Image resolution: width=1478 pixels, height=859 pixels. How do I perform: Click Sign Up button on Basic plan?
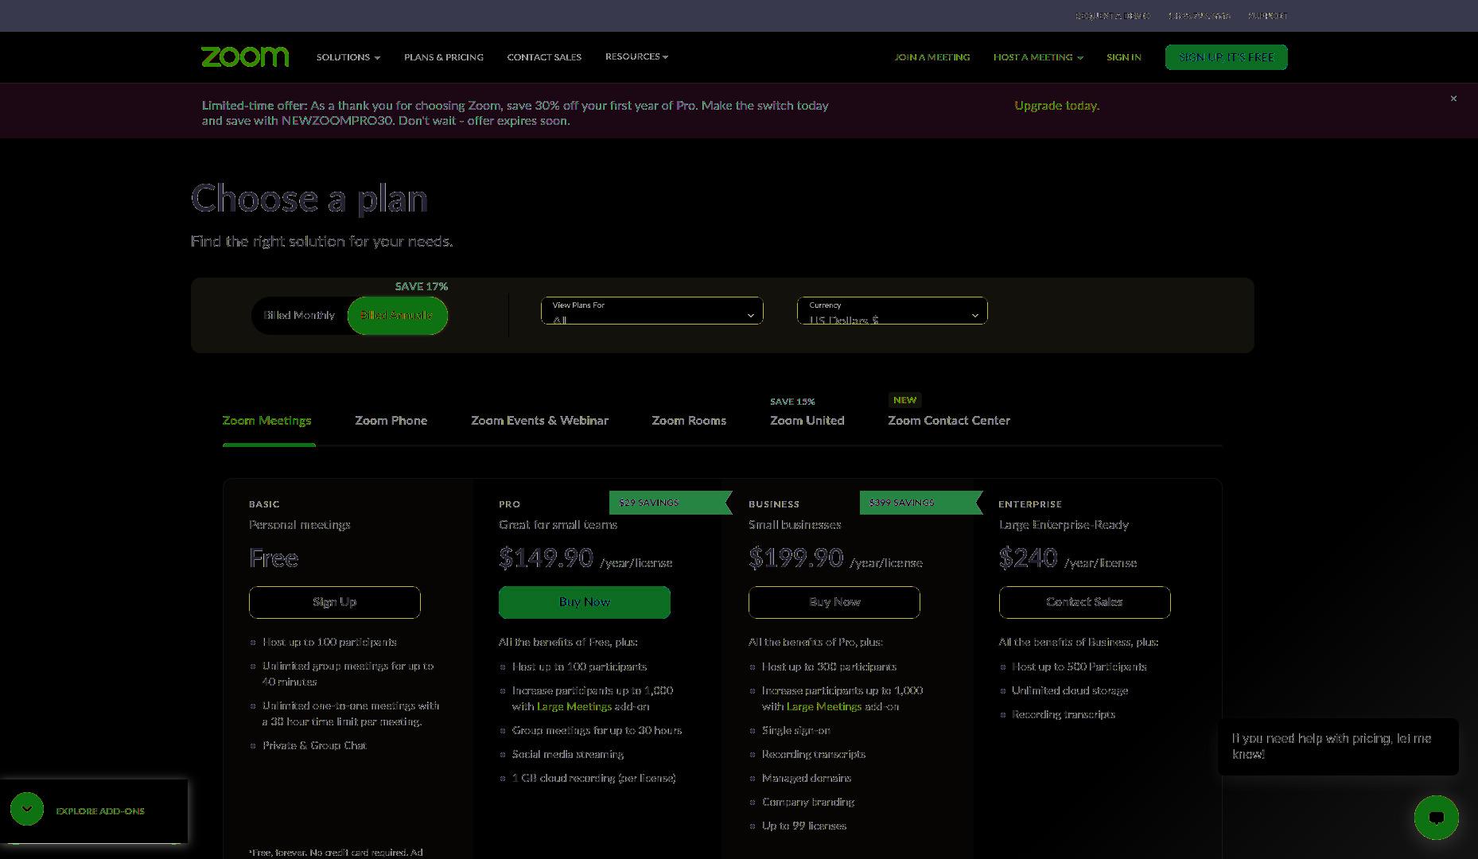pyautogui.click(x=334, y=602)
